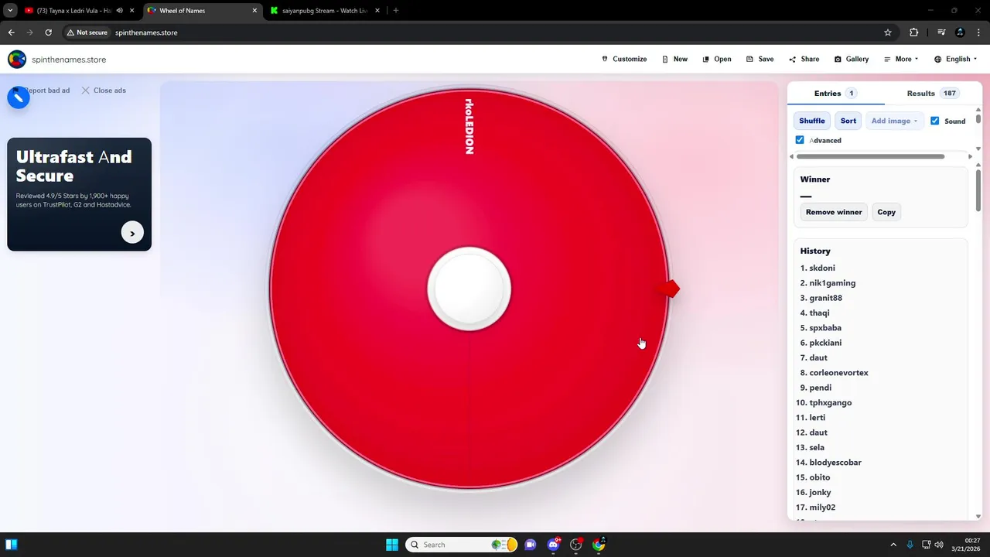
Task: Toggle the Sound checkbox
Action: 935,121
